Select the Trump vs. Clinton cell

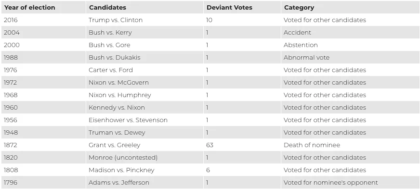[x=144, y=20]
